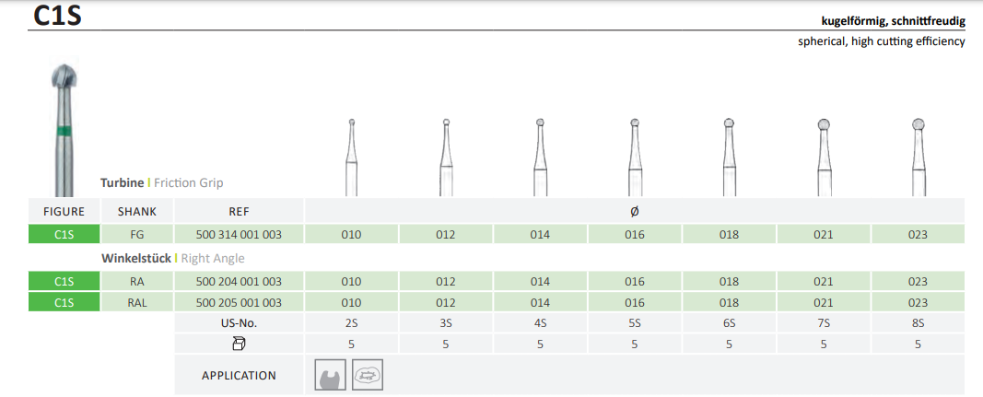Click the bur illustration above size 016
This screenshot has width=983, height=397.
tap(635, 157)
